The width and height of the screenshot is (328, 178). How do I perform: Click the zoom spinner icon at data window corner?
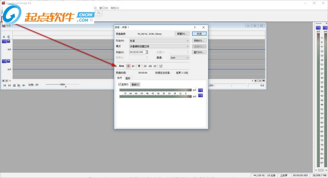[264, 80]
